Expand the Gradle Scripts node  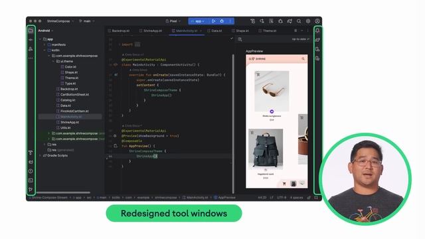[41, 155]
